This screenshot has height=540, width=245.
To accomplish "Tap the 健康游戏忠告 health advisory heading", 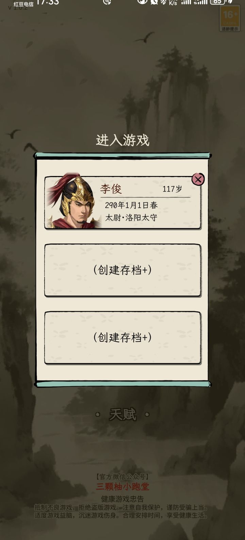I will (122, 499).
